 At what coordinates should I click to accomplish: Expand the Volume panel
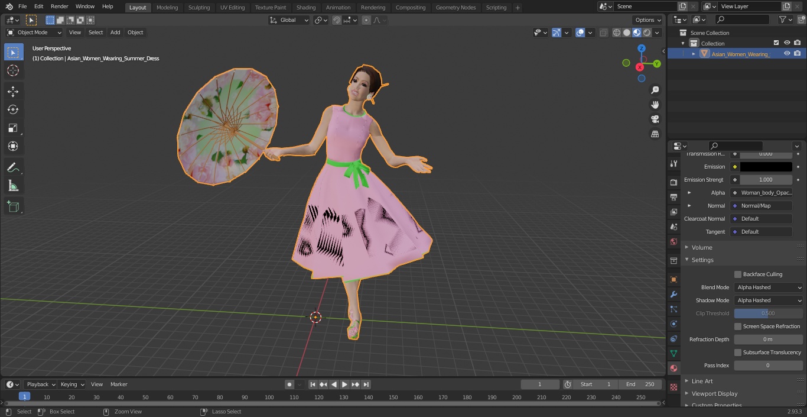click(702, 247)
